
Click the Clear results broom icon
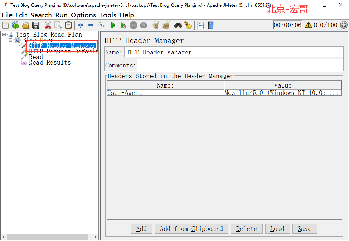pos(155,25)
